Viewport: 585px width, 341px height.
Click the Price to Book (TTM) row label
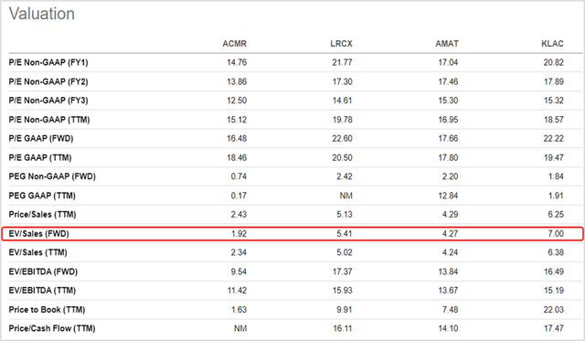47,310
